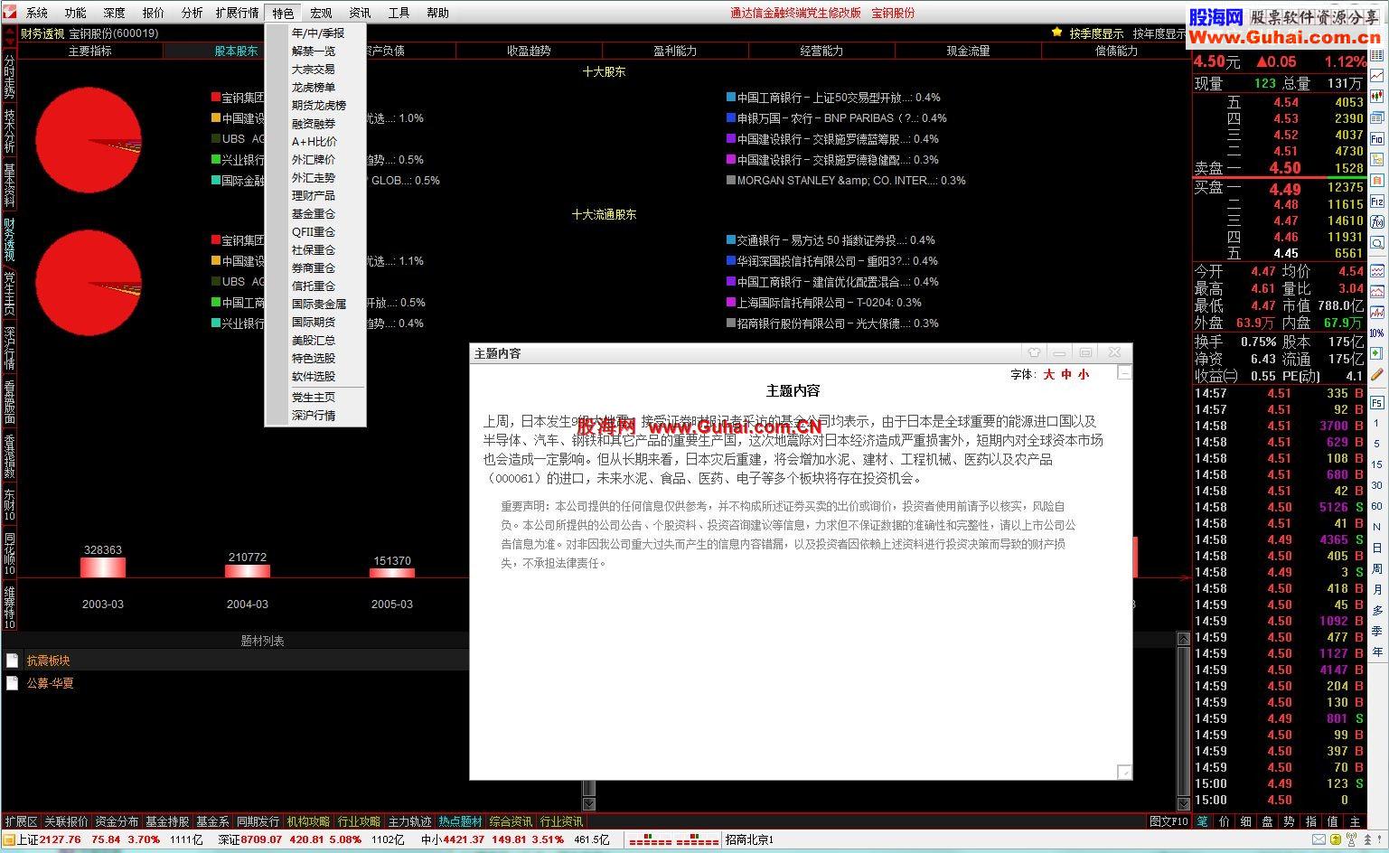Click the FS intraday icon in right toolbar
The image size is (1389, 853).
click(1377, 402)
